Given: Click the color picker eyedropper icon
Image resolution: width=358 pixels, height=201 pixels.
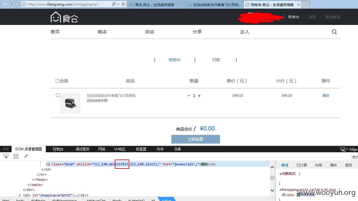Looking at the screenshot, I should pyautogui.click(x=26, y=156).
